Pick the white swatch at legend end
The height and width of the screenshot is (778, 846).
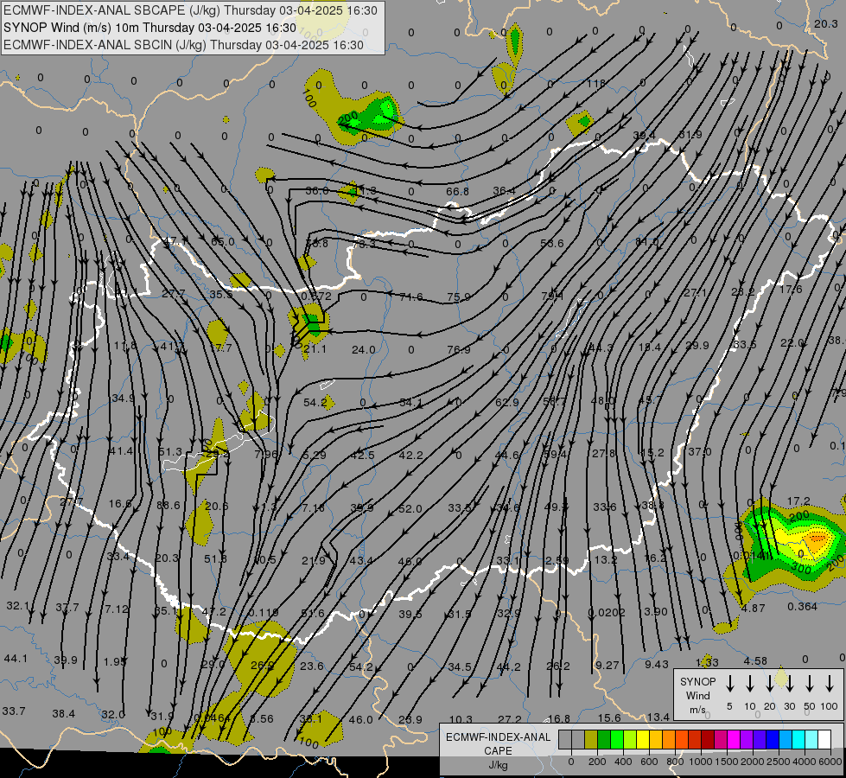(824, 740)
